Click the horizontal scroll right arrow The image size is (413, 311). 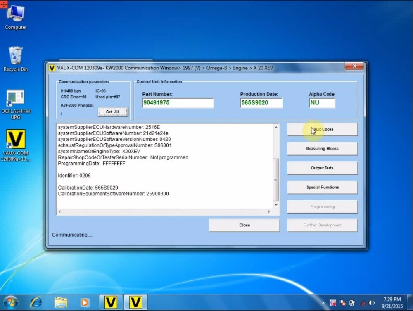point(269,212)
